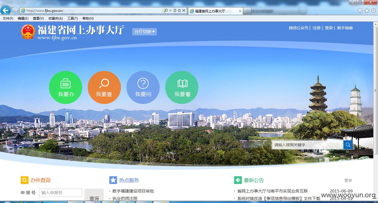Viewport: 378px width, 203px height.
Task: Expand the 分厅切换 dropdown
Action: click(144, 31)
